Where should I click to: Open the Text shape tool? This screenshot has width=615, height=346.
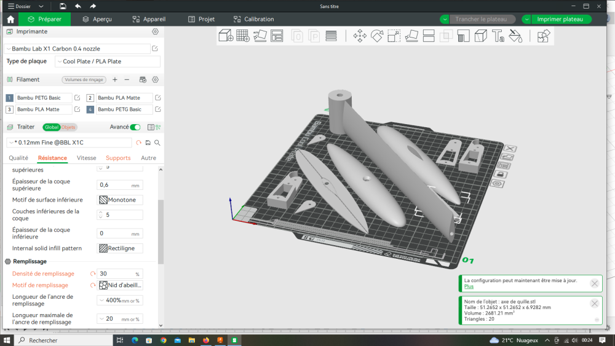tap(498, 36)
